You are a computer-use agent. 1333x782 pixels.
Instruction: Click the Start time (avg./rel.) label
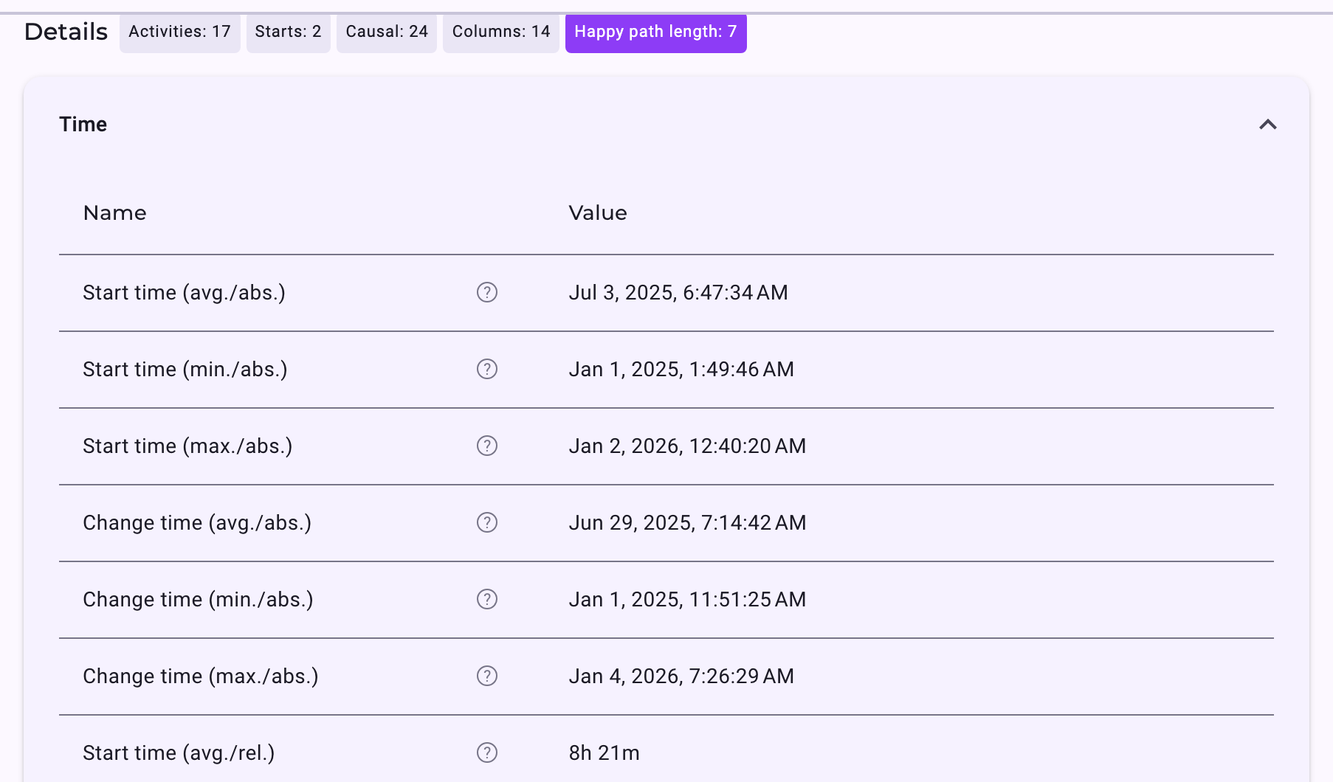(179, 753)
